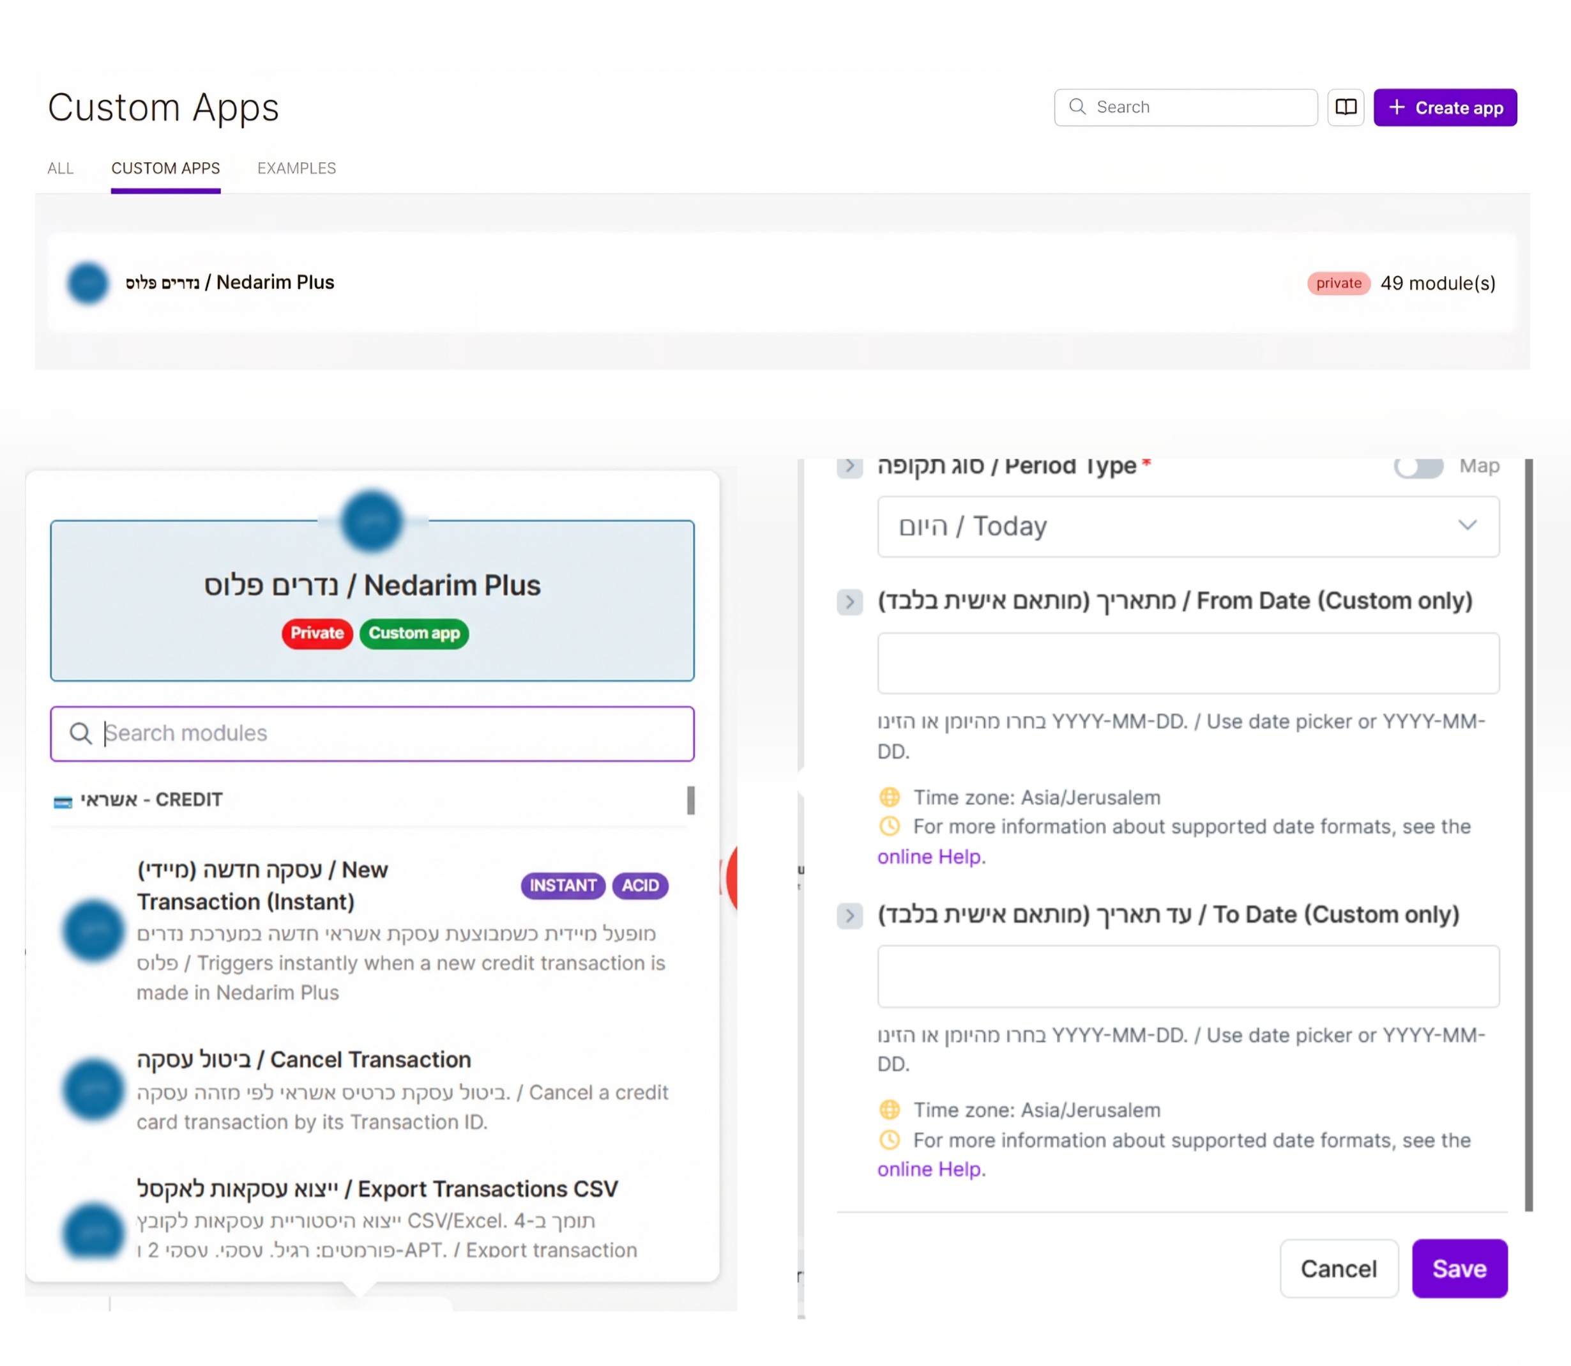Click the red Private badge in module picker

pyautogui.click(x=317, y=633)
